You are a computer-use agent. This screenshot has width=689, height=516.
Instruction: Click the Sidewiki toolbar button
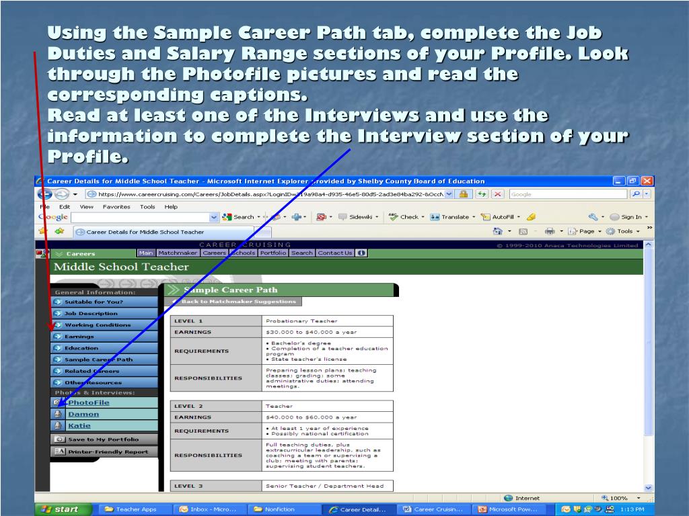[x=358, y=217]
